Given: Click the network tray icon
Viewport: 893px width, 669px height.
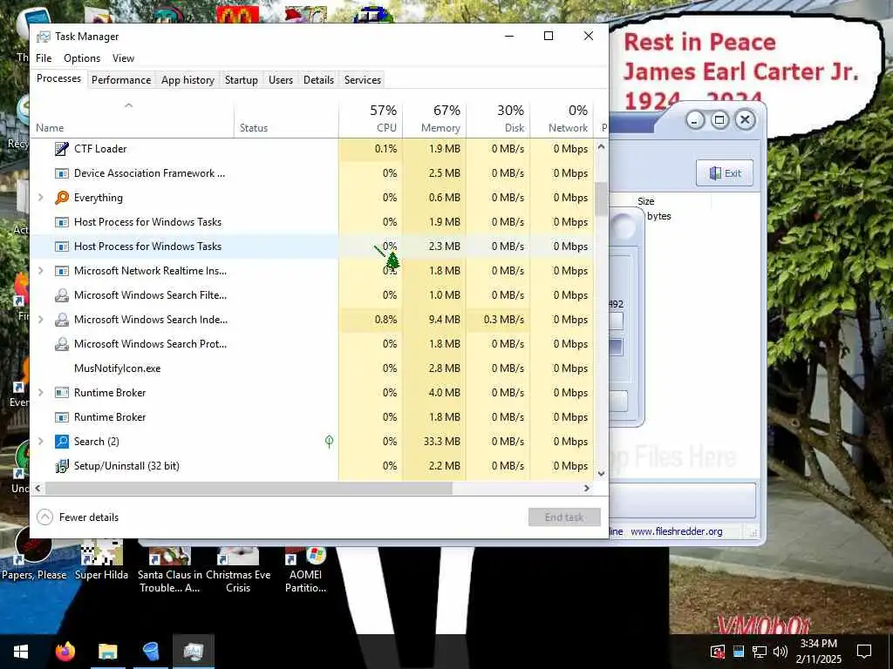Looking at the screenshot, I should click(760, 652).
